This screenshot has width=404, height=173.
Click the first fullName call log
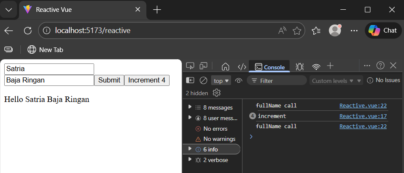(x=276, y=105)
